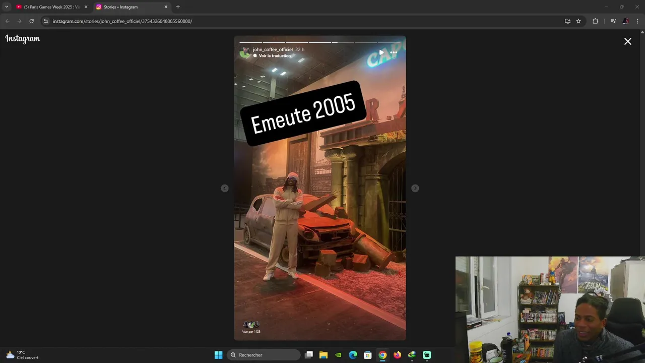Bookmark this page with the star icon
The width and height of the screenshot is (645, 363).
578,21
